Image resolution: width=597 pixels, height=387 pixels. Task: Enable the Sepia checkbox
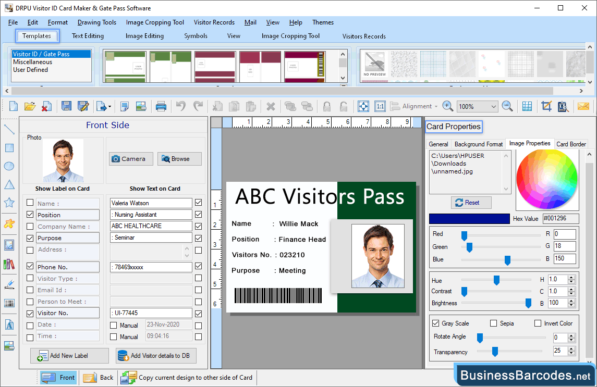(x=493, y=323)
